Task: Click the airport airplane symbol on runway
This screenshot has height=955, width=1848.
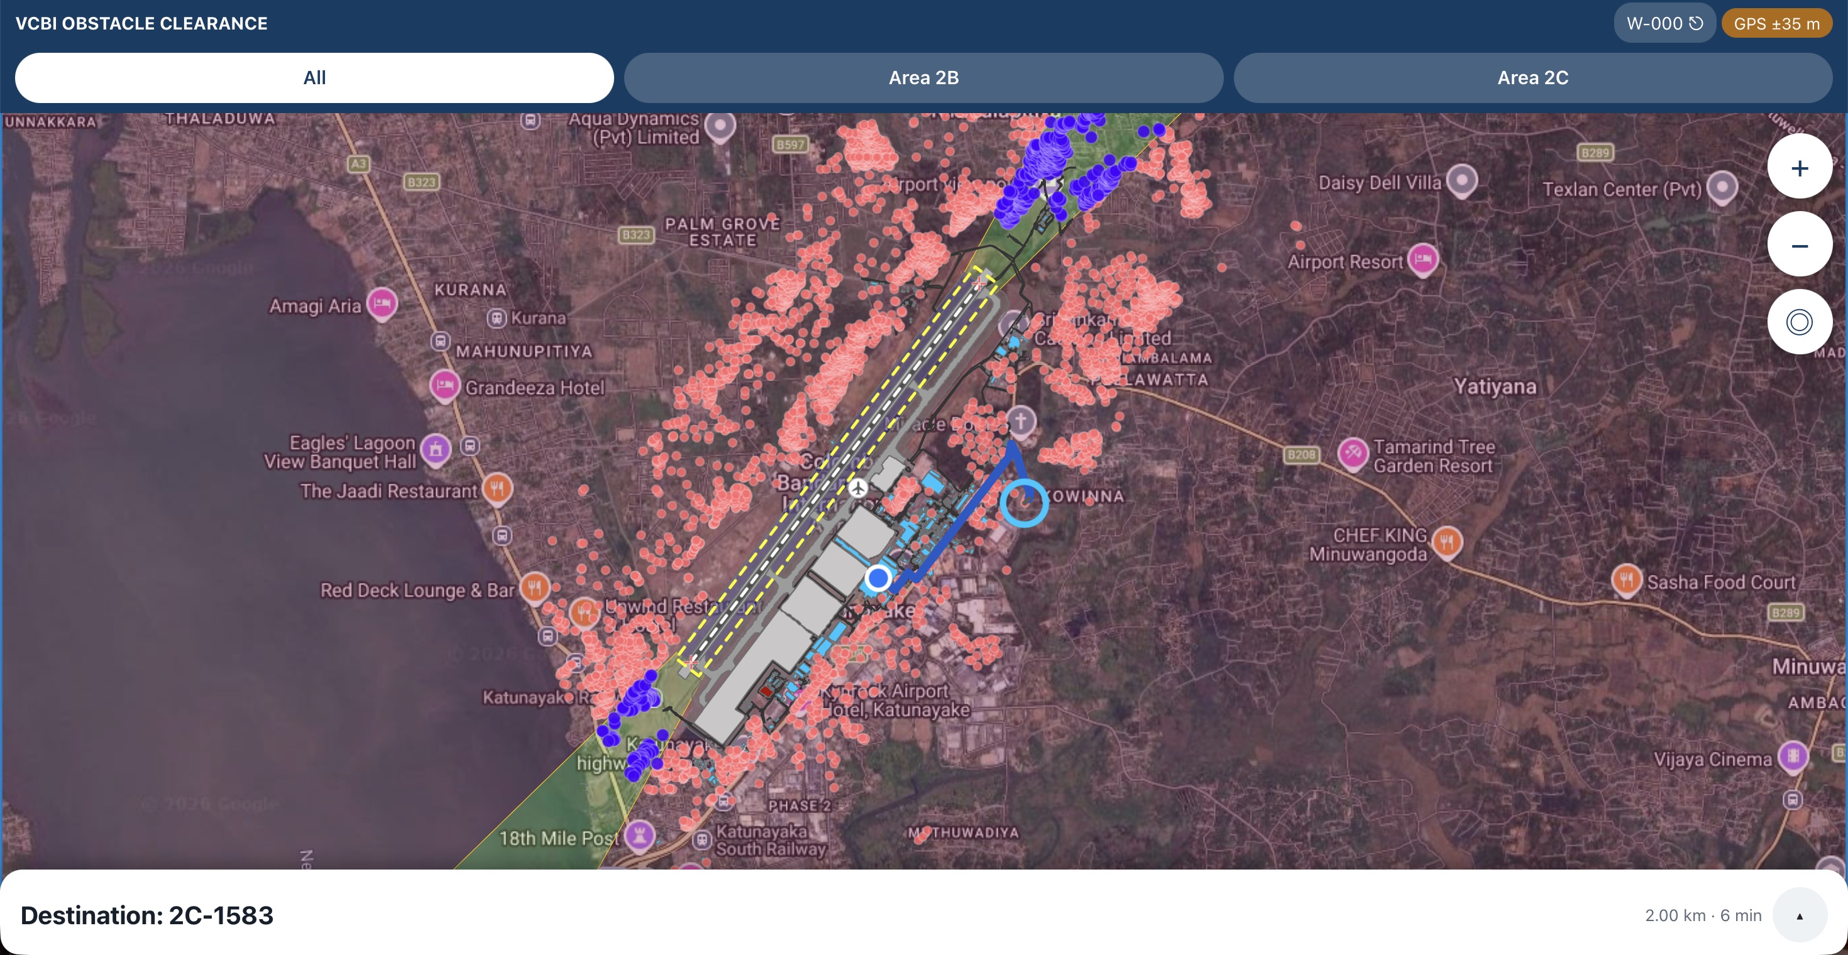Action: click(857, 489)
